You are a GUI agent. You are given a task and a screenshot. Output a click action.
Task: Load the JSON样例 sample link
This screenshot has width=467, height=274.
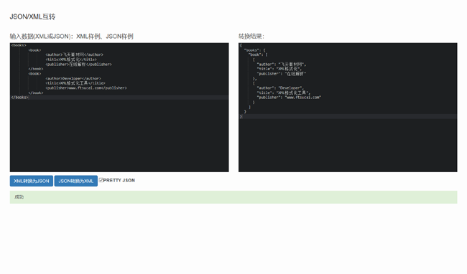(119, 37)
